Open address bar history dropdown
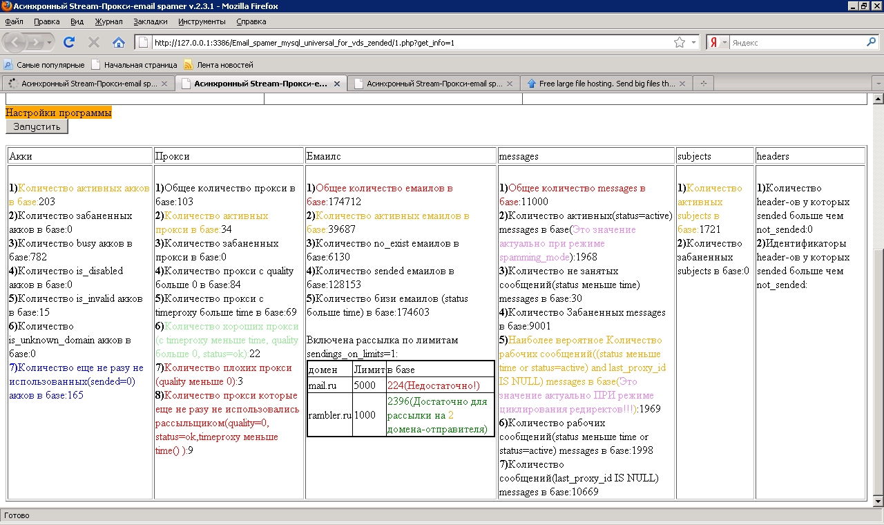884x525 pixels. tap(694, 42)
